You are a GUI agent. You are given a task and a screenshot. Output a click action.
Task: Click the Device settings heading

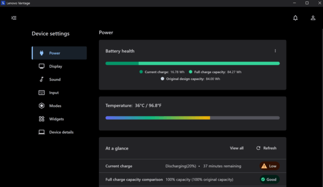50,33
